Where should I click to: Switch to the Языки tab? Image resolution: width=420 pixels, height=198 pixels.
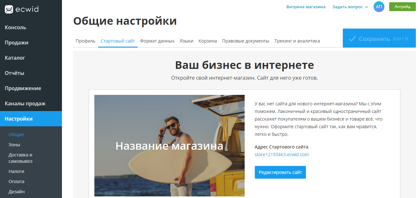click(x=186, y=41)
